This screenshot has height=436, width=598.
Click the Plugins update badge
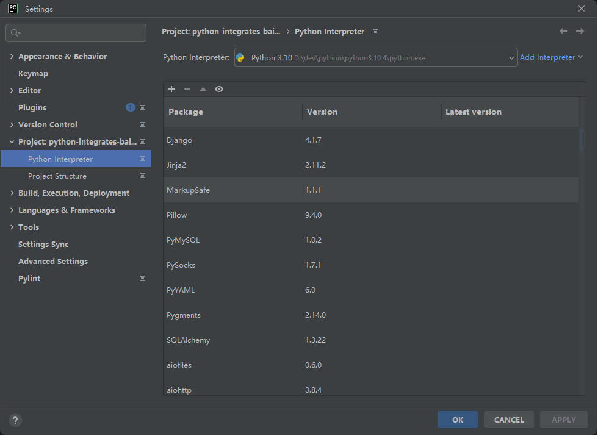pyautogui.click(x=131, y=107)
